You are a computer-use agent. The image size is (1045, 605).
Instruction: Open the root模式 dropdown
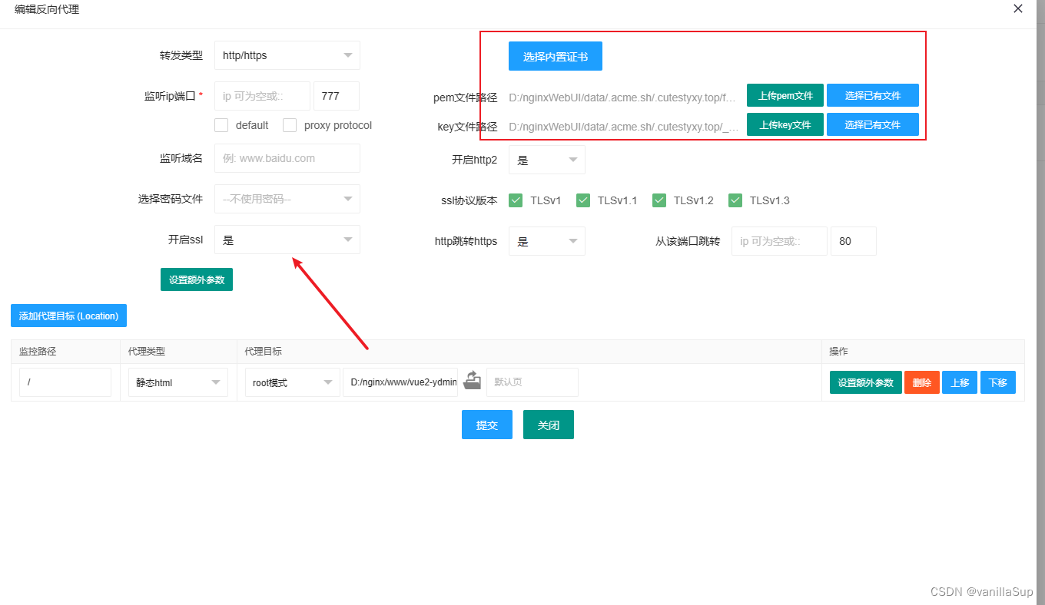pyautogui.click(x=293, y=382)
